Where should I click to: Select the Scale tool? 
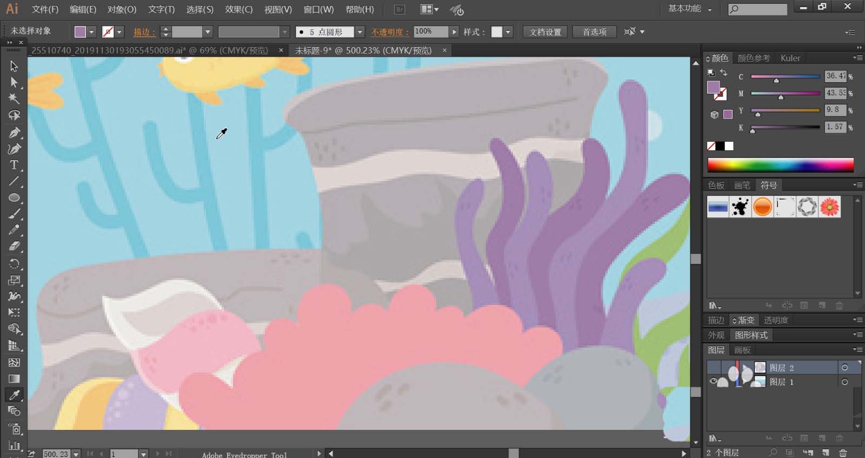click(x=14, y=280)
